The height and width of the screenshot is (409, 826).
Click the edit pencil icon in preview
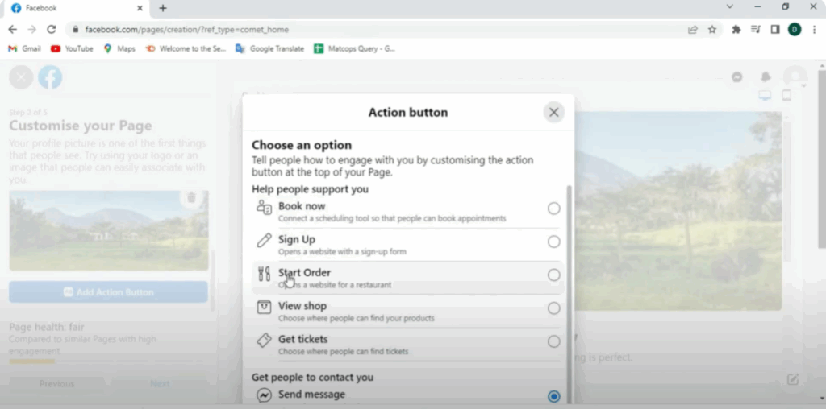793,379
